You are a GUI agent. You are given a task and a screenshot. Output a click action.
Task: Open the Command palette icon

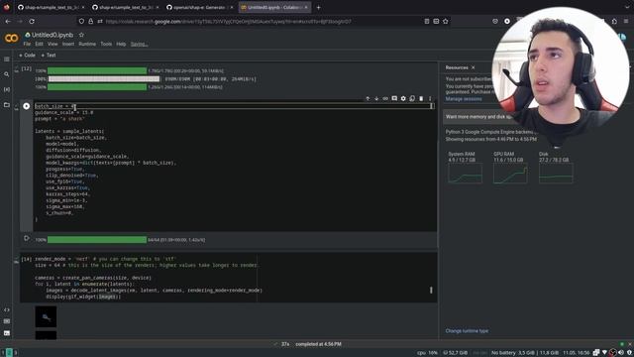[x=7, y=321]
